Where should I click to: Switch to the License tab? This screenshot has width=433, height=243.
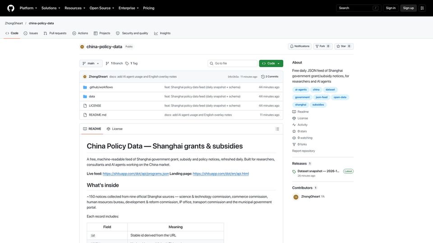115,129
